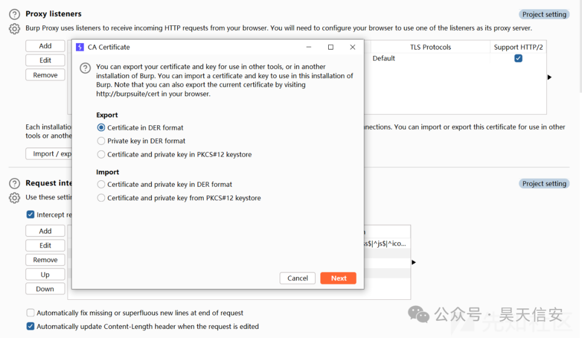Open settings gear for Proxy listeners

(x=14, y=29)
